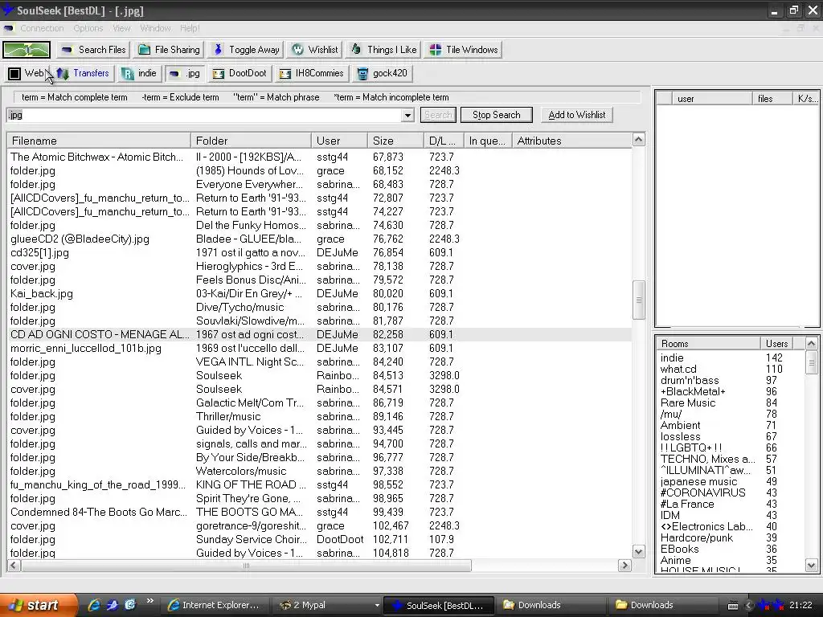The image size is (823, 617).
Task: Select the #CORONAVIRUS room
Action: click(731, 492)
